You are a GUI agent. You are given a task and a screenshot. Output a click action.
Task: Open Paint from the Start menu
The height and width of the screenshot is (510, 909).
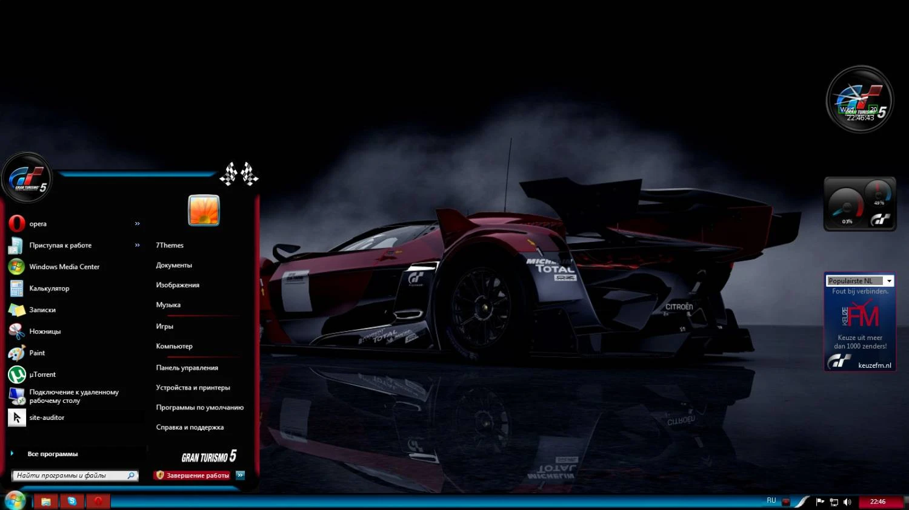(37, 353)
